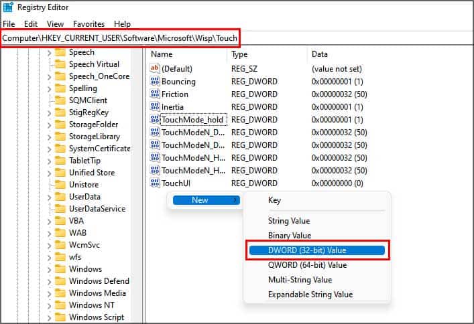The image size is (474, 324).
Task: Select the (Default) string value icon
Action: [155, 68]
